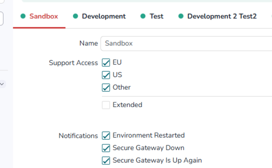Click the status dot beside Development 2 Test2
This screenshot has width=272, height=168.
click(x=181, y=16)
